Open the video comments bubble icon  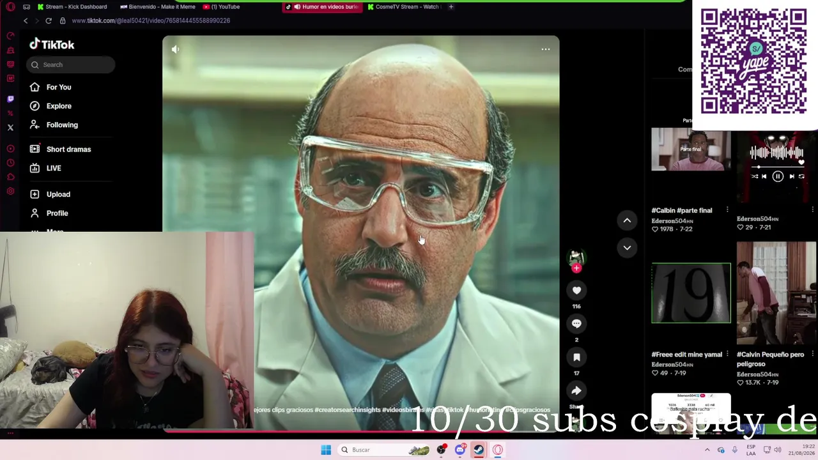(x=576, y=323)
